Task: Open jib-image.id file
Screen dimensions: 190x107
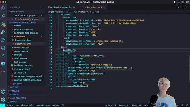Action: (20, 73)
